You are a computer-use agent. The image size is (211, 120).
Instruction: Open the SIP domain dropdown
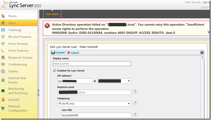[129, 81]
